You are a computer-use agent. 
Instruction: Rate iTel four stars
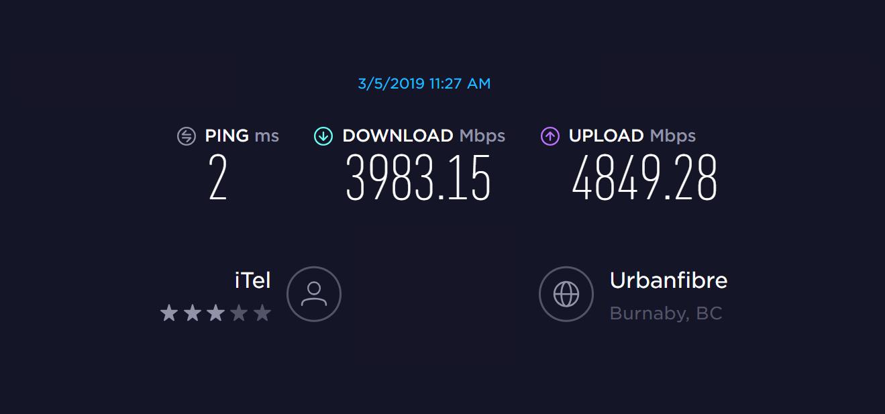239,313
